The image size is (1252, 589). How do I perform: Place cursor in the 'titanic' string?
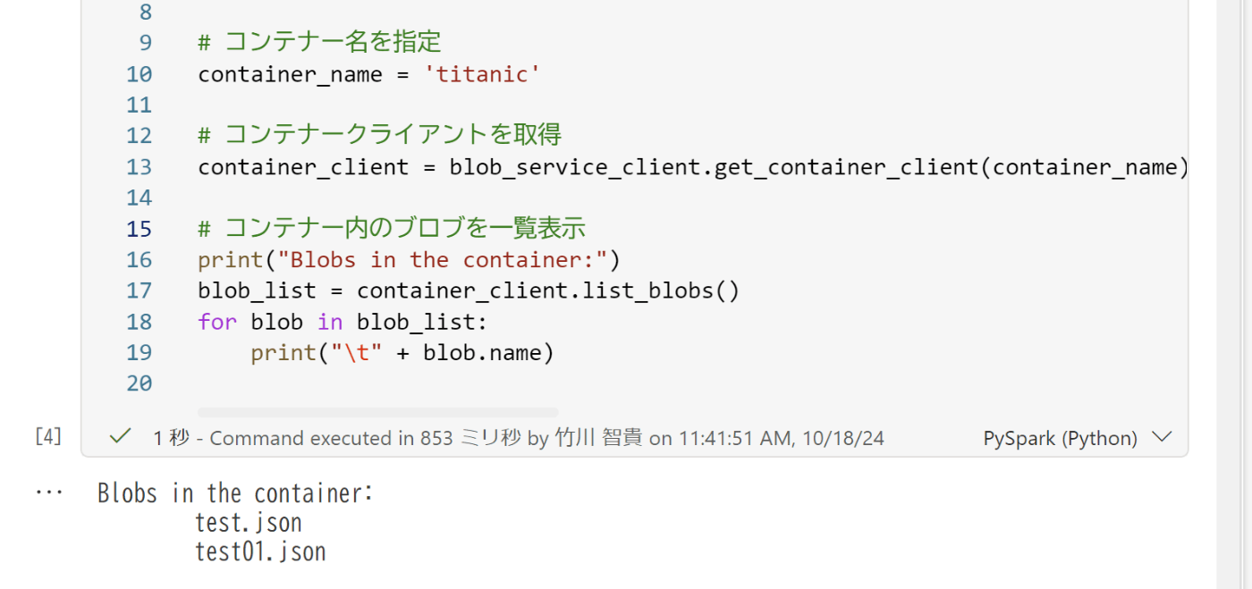coord(482,74)
